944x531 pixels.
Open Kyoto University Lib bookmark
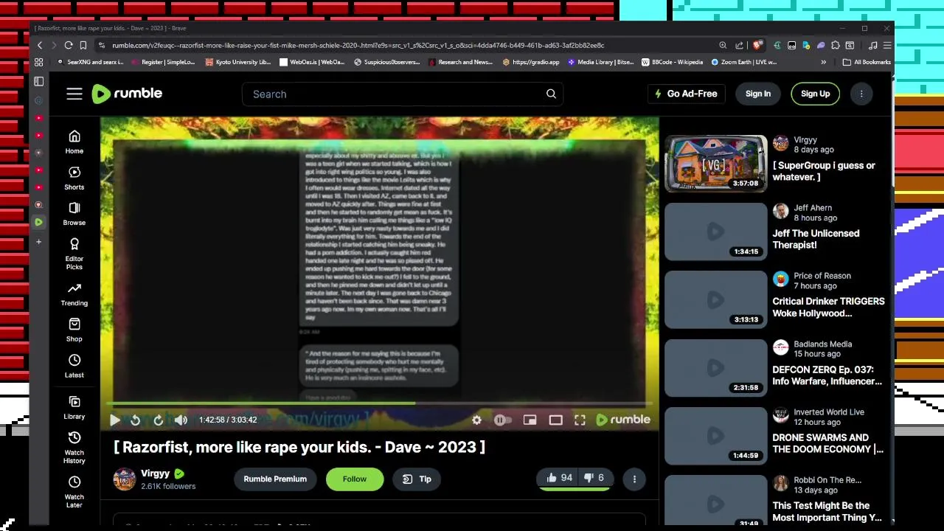pyautogui.click(x=238, y=62)
